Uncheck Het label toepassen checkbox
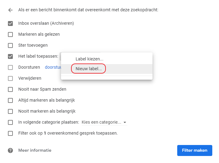 tap(10, 56)
